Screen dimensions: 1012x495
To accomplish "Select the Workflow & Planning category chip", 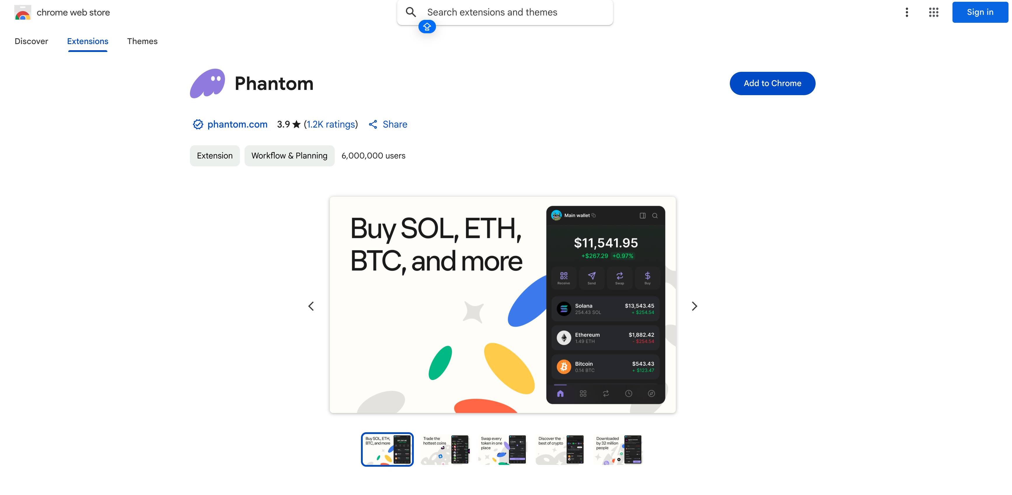I will point(289,156).
